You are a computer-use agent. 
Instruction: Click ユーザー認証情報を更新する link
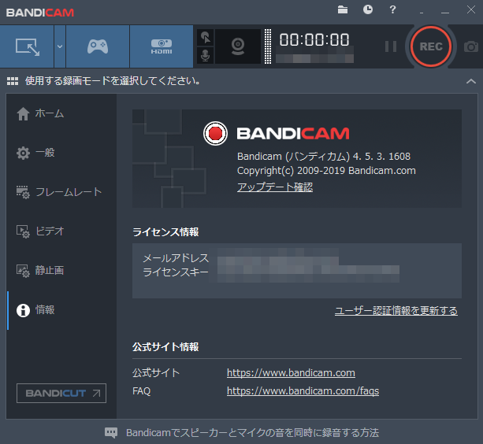tap(396, 311)
